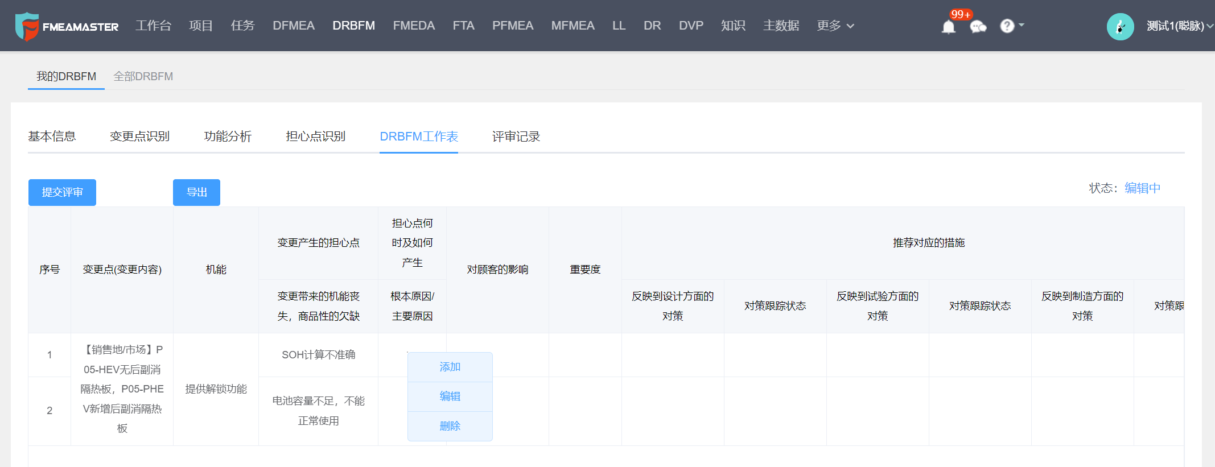
Task: Click the 提供解锁功能 cell
Action: [216, 389]
